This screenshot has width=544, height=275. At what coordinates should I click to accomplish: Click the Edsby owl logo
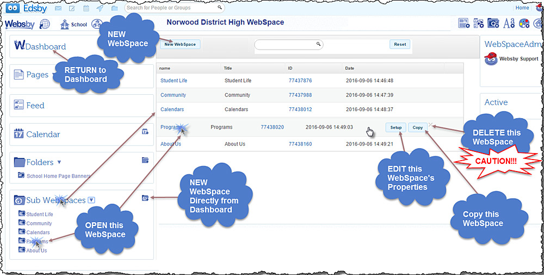click(13, 8)
